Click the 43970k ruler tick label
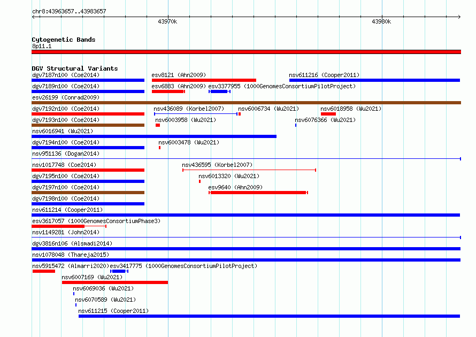The width and height of the screenshot is (476, 337). pyautogui.click(x=167, y=21)
